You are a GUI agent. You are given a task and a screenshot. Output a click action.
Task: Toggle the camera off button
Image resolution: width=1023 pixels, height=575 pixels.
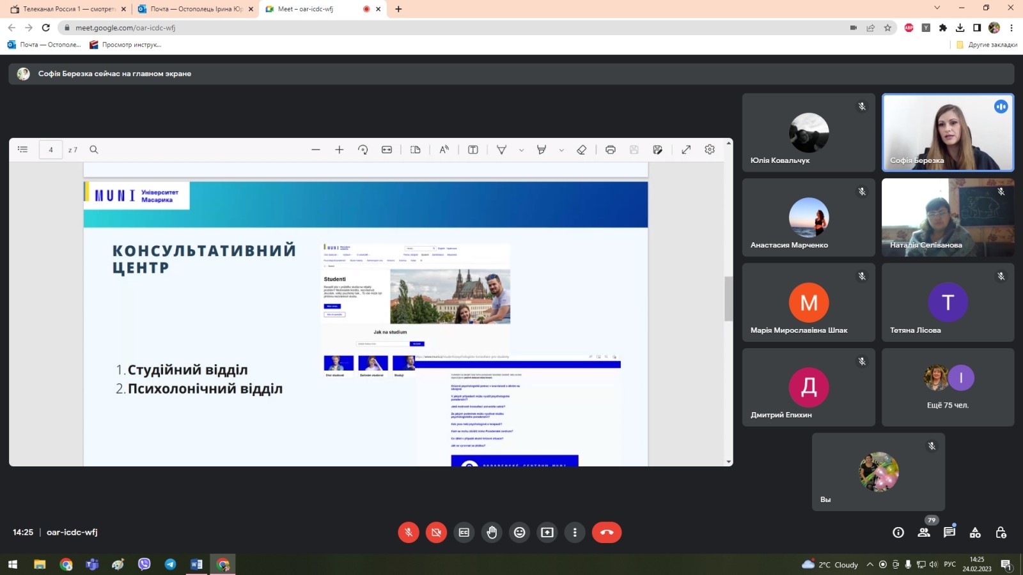pos(436,532)
